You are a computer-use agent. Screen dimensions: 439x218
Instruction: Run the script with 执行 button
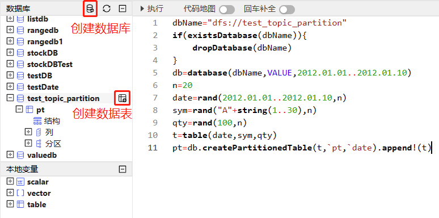pos(152,9)
